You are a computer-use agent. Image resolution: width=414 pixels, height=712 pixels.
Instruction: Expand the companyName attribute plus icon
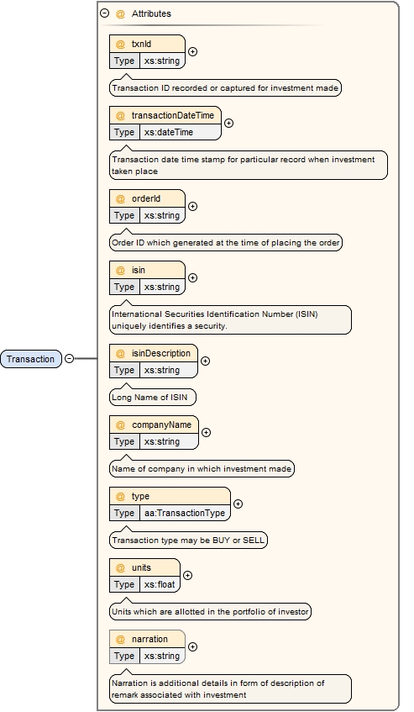coord(206,433)
